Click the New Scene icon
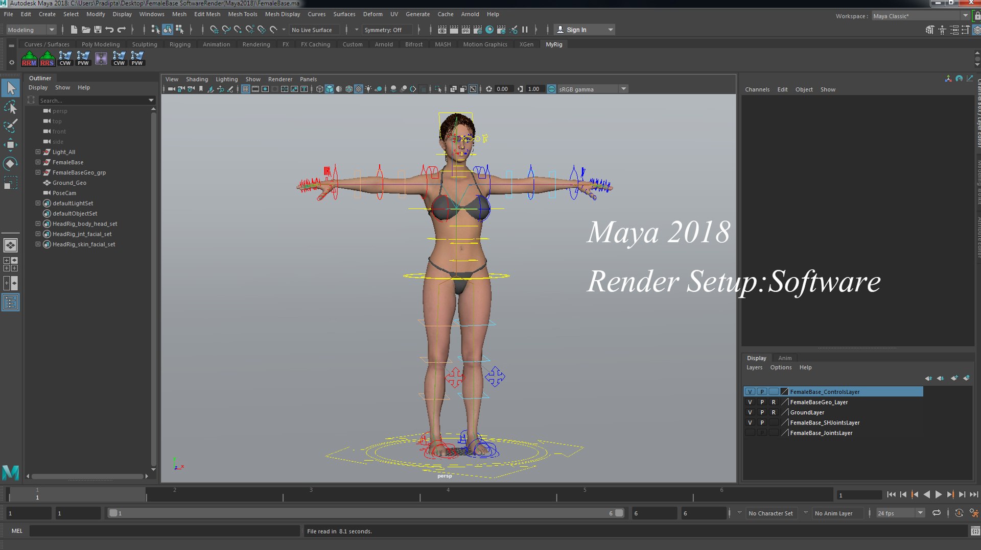 tap(74, 30)
